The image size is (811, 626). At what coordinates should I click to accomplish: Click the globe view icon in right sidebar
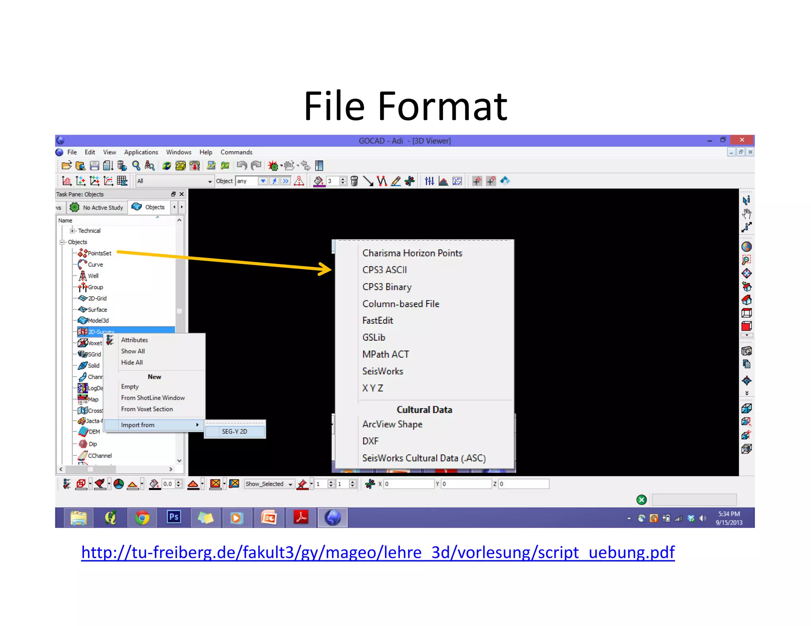click(x=746, y=247)
